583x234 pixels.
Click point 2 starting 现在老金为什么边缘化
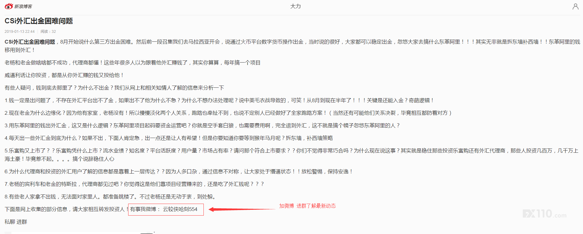coord(228,113)
